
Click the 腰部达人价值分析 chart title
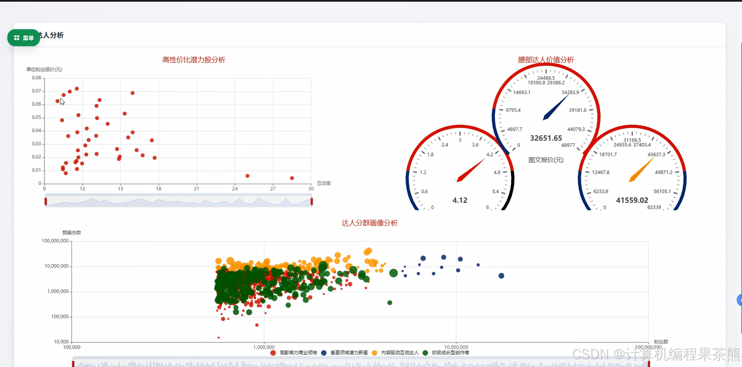click(546, 60)
